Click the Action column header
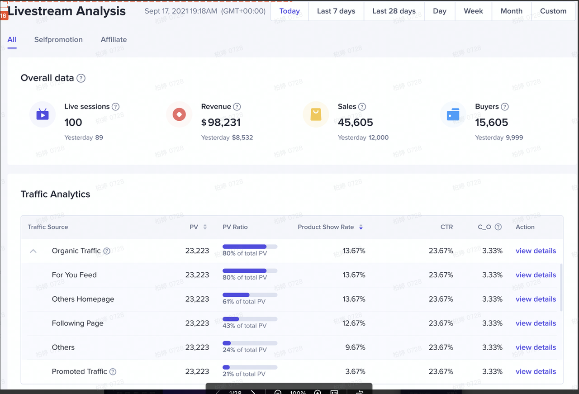The width and height of the screenshot is (579, 394). 525,227
